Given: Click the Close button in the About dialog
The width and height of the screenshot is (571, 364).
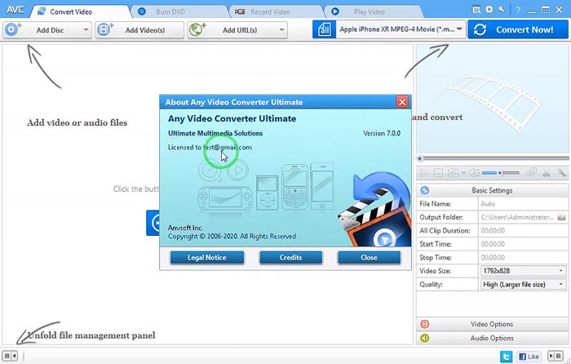Looking at the screenshot, I should pos(369,258).
